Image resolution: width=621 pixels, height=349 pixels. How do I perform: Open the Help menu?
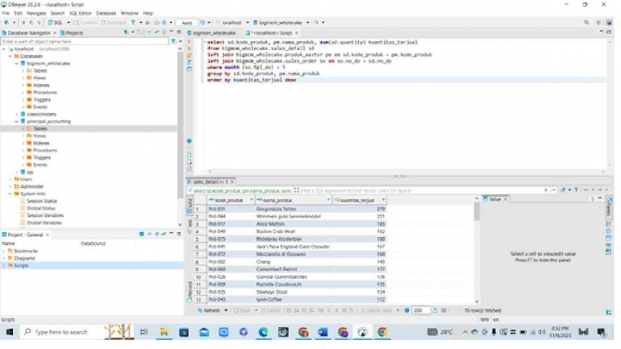click(148, 13)
